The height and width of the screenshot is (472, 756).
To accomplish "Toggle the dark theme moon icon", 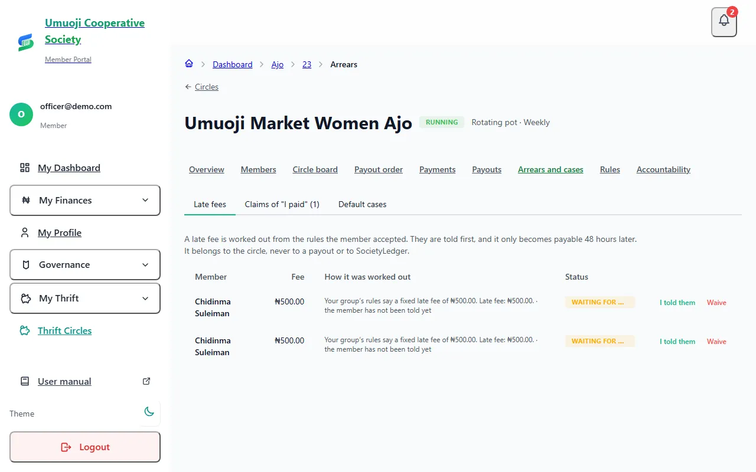I will pyautogui.click(x=149, y=412).
